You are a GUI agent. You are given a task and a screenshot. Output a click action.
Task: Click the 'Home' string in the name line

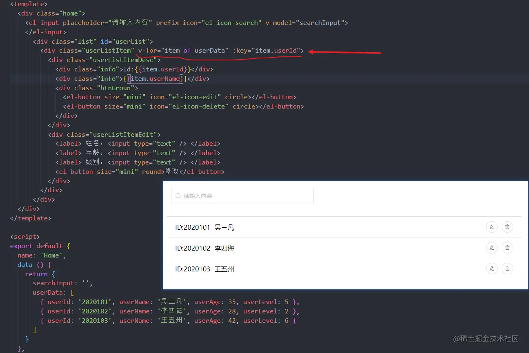point(51,255)
